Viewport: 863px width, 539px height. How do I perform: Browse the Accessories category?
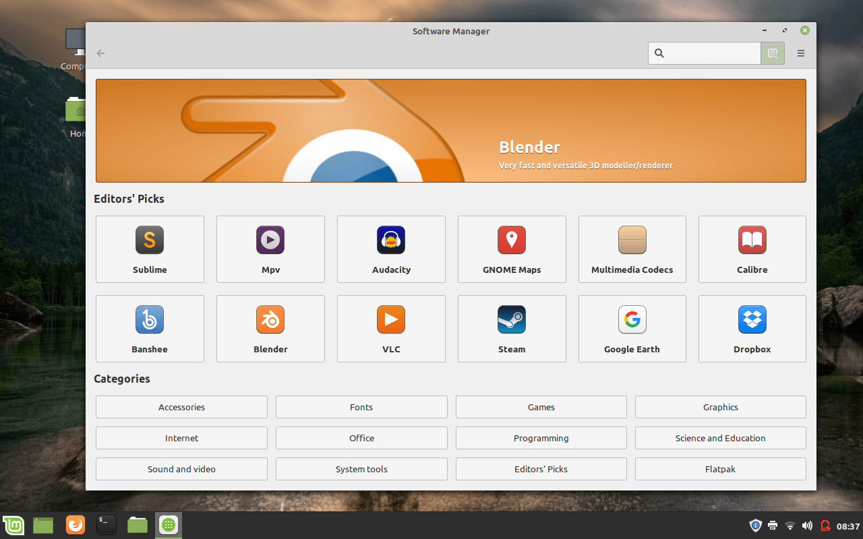pyautogui.click(x=181, y=407)
